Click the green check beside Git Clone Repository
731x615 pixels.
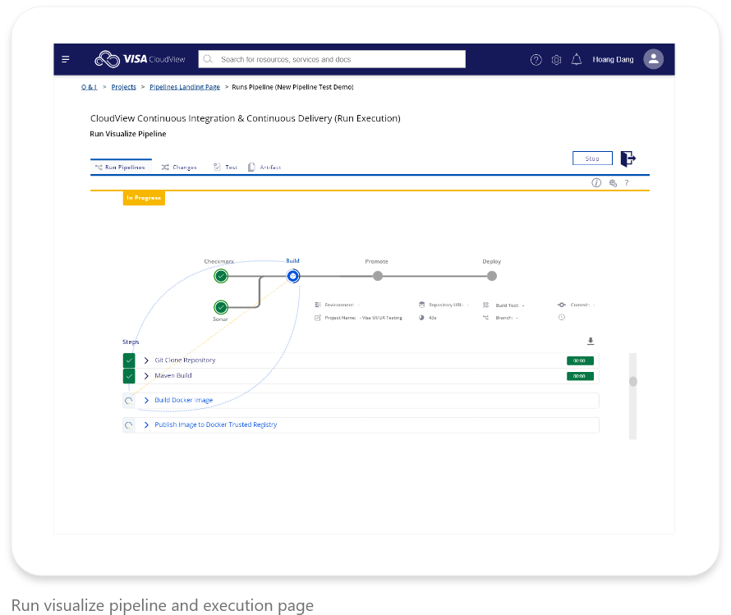pyautogui.click(x=129, y=360)
